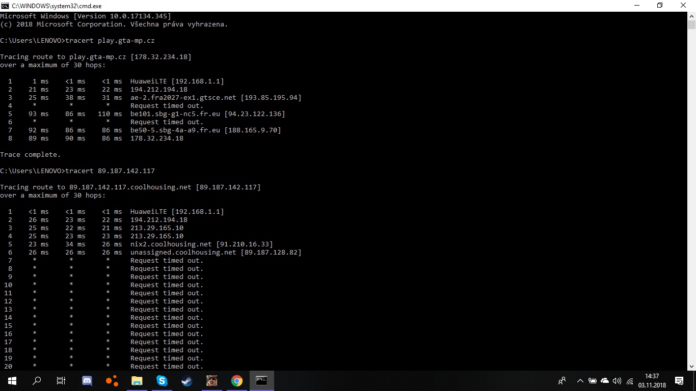Click hop 20 'Request timed out.'
Image resolution: width=696 pixels, height=391 pixels.
167,367
